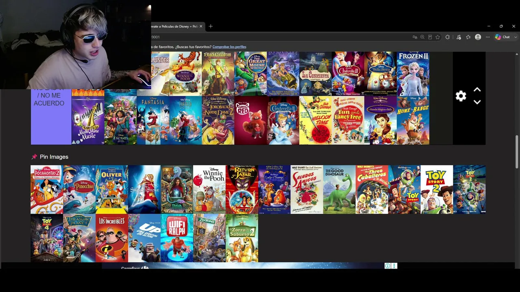Expand the Chat dropdown arrow
The height and width of the screenshot is (292, 520).
coord(516,37)
